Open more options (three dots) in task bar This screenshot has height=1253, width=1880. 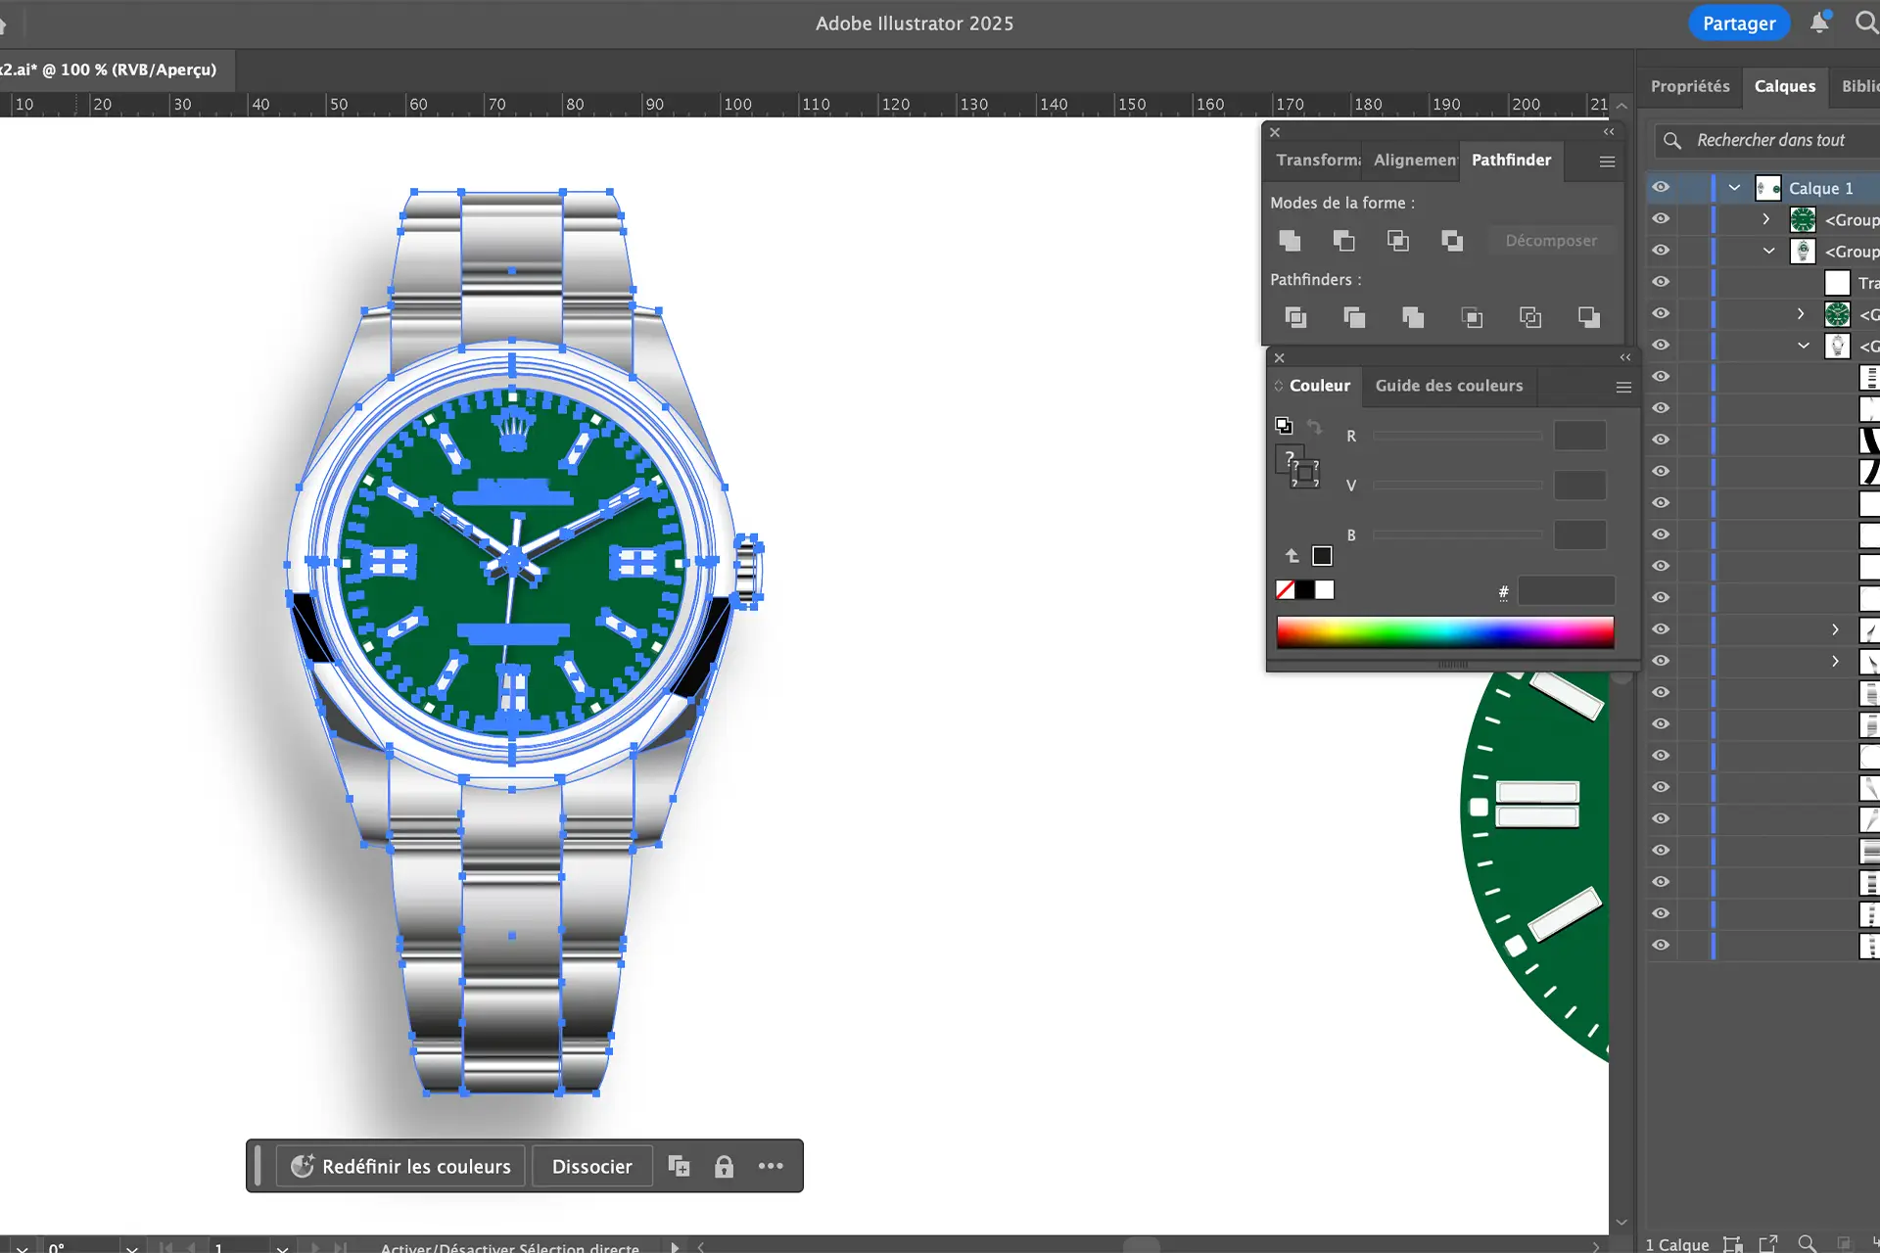tap(771, 1166)
